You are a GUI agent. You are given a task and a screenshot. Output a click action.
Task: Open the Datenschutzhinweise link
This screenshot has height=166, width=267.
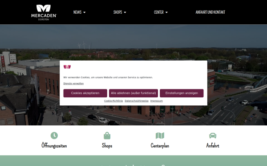coord(137,101)
